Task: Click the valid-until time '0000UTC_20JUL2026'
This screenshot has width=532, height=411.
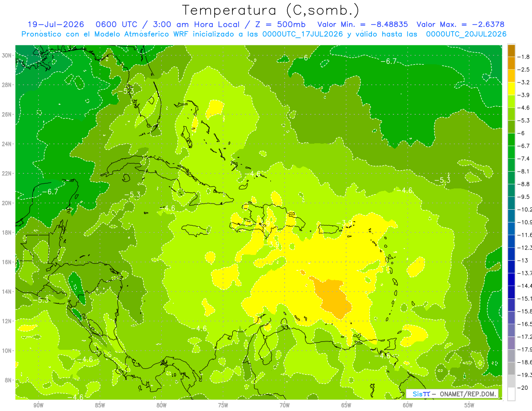Action: (x=466, y=34)
